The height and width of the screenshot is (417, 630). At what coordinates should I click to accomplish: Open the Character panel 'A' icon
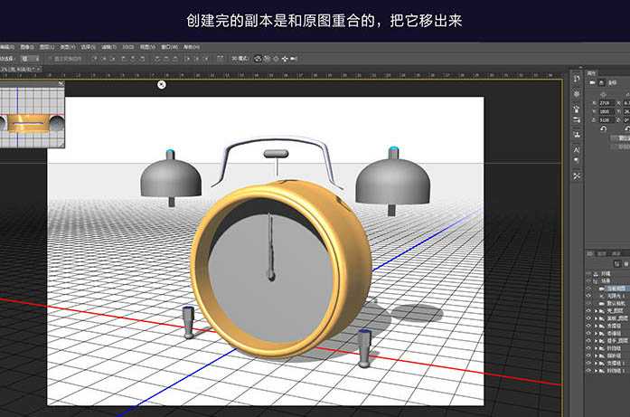click(577, 149)
